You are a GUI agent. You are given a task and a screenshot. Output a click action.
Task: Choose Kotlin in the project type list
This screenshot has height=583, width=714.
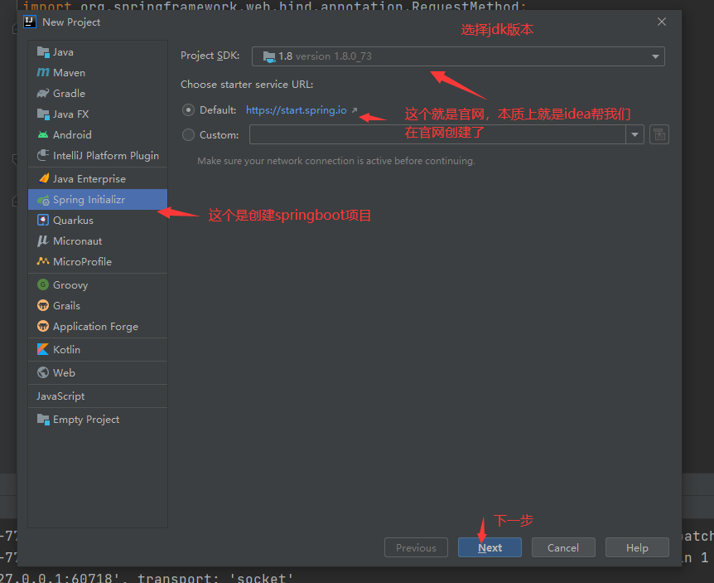point(98,350)
